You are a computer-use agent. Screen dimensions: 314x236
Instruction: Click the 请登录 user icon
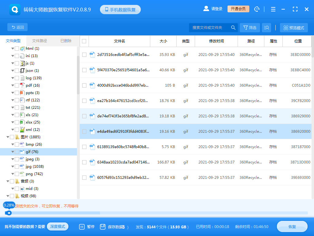[x=206, y=9]
